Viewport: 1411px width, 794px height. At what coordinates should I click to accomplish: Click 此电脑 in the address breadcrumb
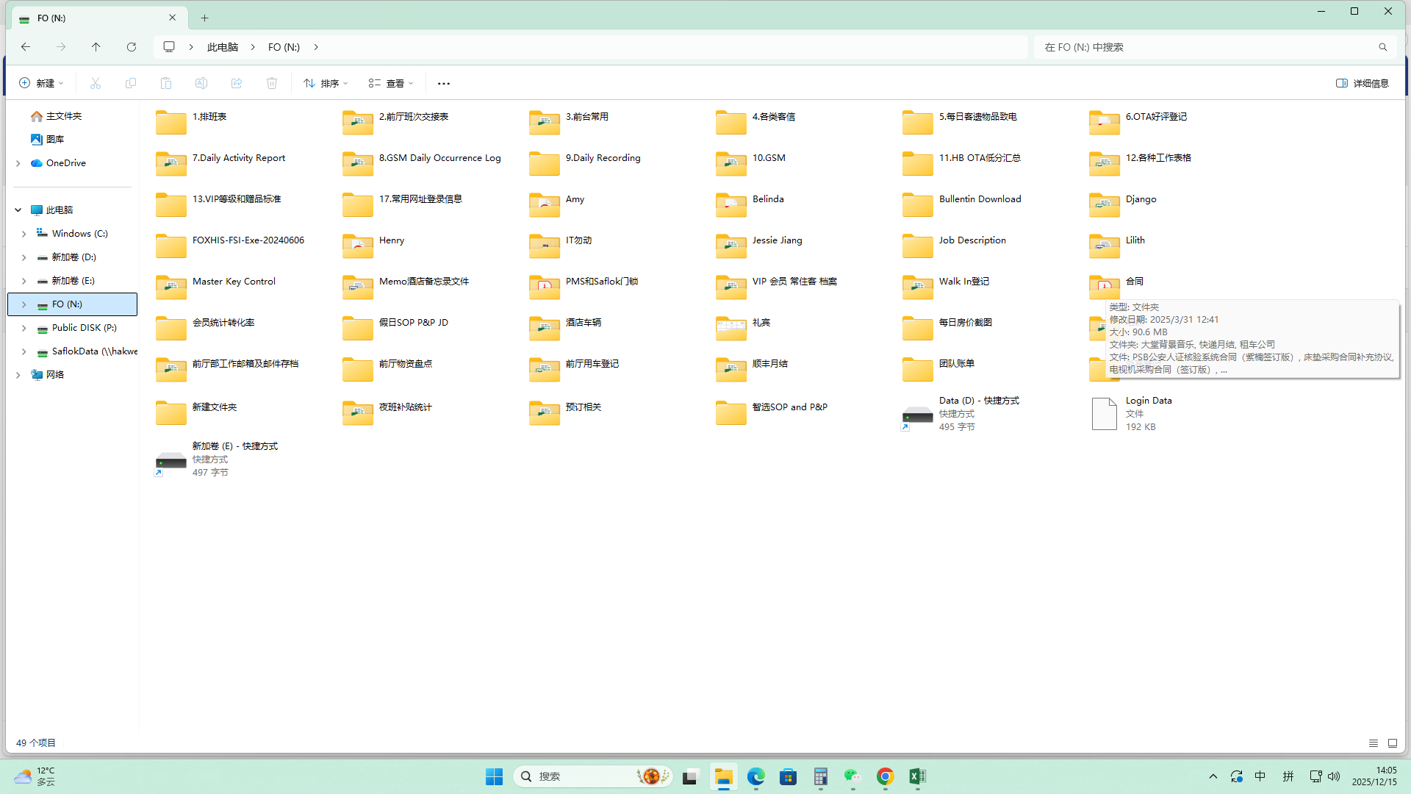(223, 47)
